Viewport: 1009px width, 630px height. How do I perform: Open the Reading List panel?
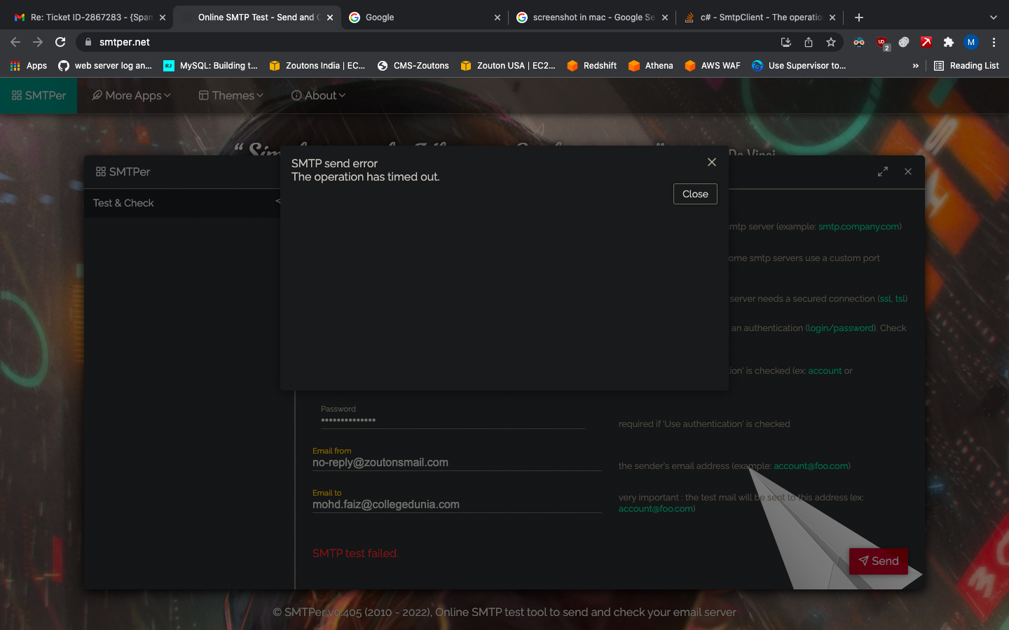pyautogui.click(x=966, y=66)
